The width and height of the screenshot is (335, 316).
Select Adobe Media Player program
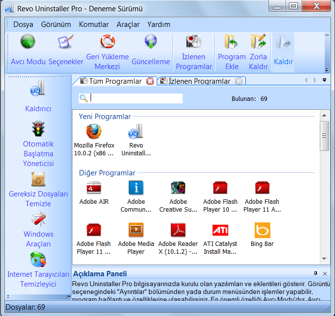pos(136,239)
